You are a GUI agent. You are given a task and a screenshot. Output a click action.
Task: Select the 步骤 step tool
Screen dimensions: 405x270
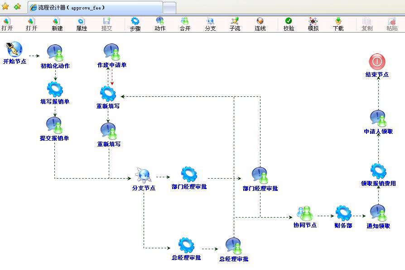click(x=135, y=24)
